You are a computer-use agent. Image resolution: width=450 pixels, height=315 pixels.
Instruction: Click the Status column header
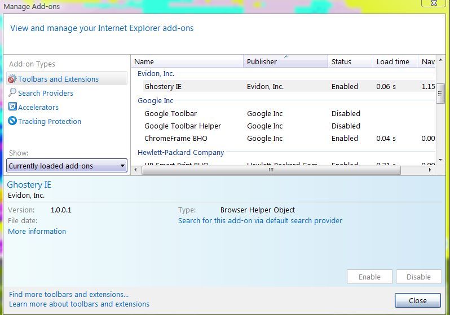click(350, 61)
